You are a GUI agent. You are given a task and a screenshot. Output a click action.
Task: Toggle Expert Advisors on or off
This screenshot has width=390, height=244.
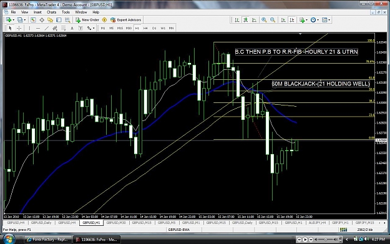pyautogui.click(x=126, y=20)
